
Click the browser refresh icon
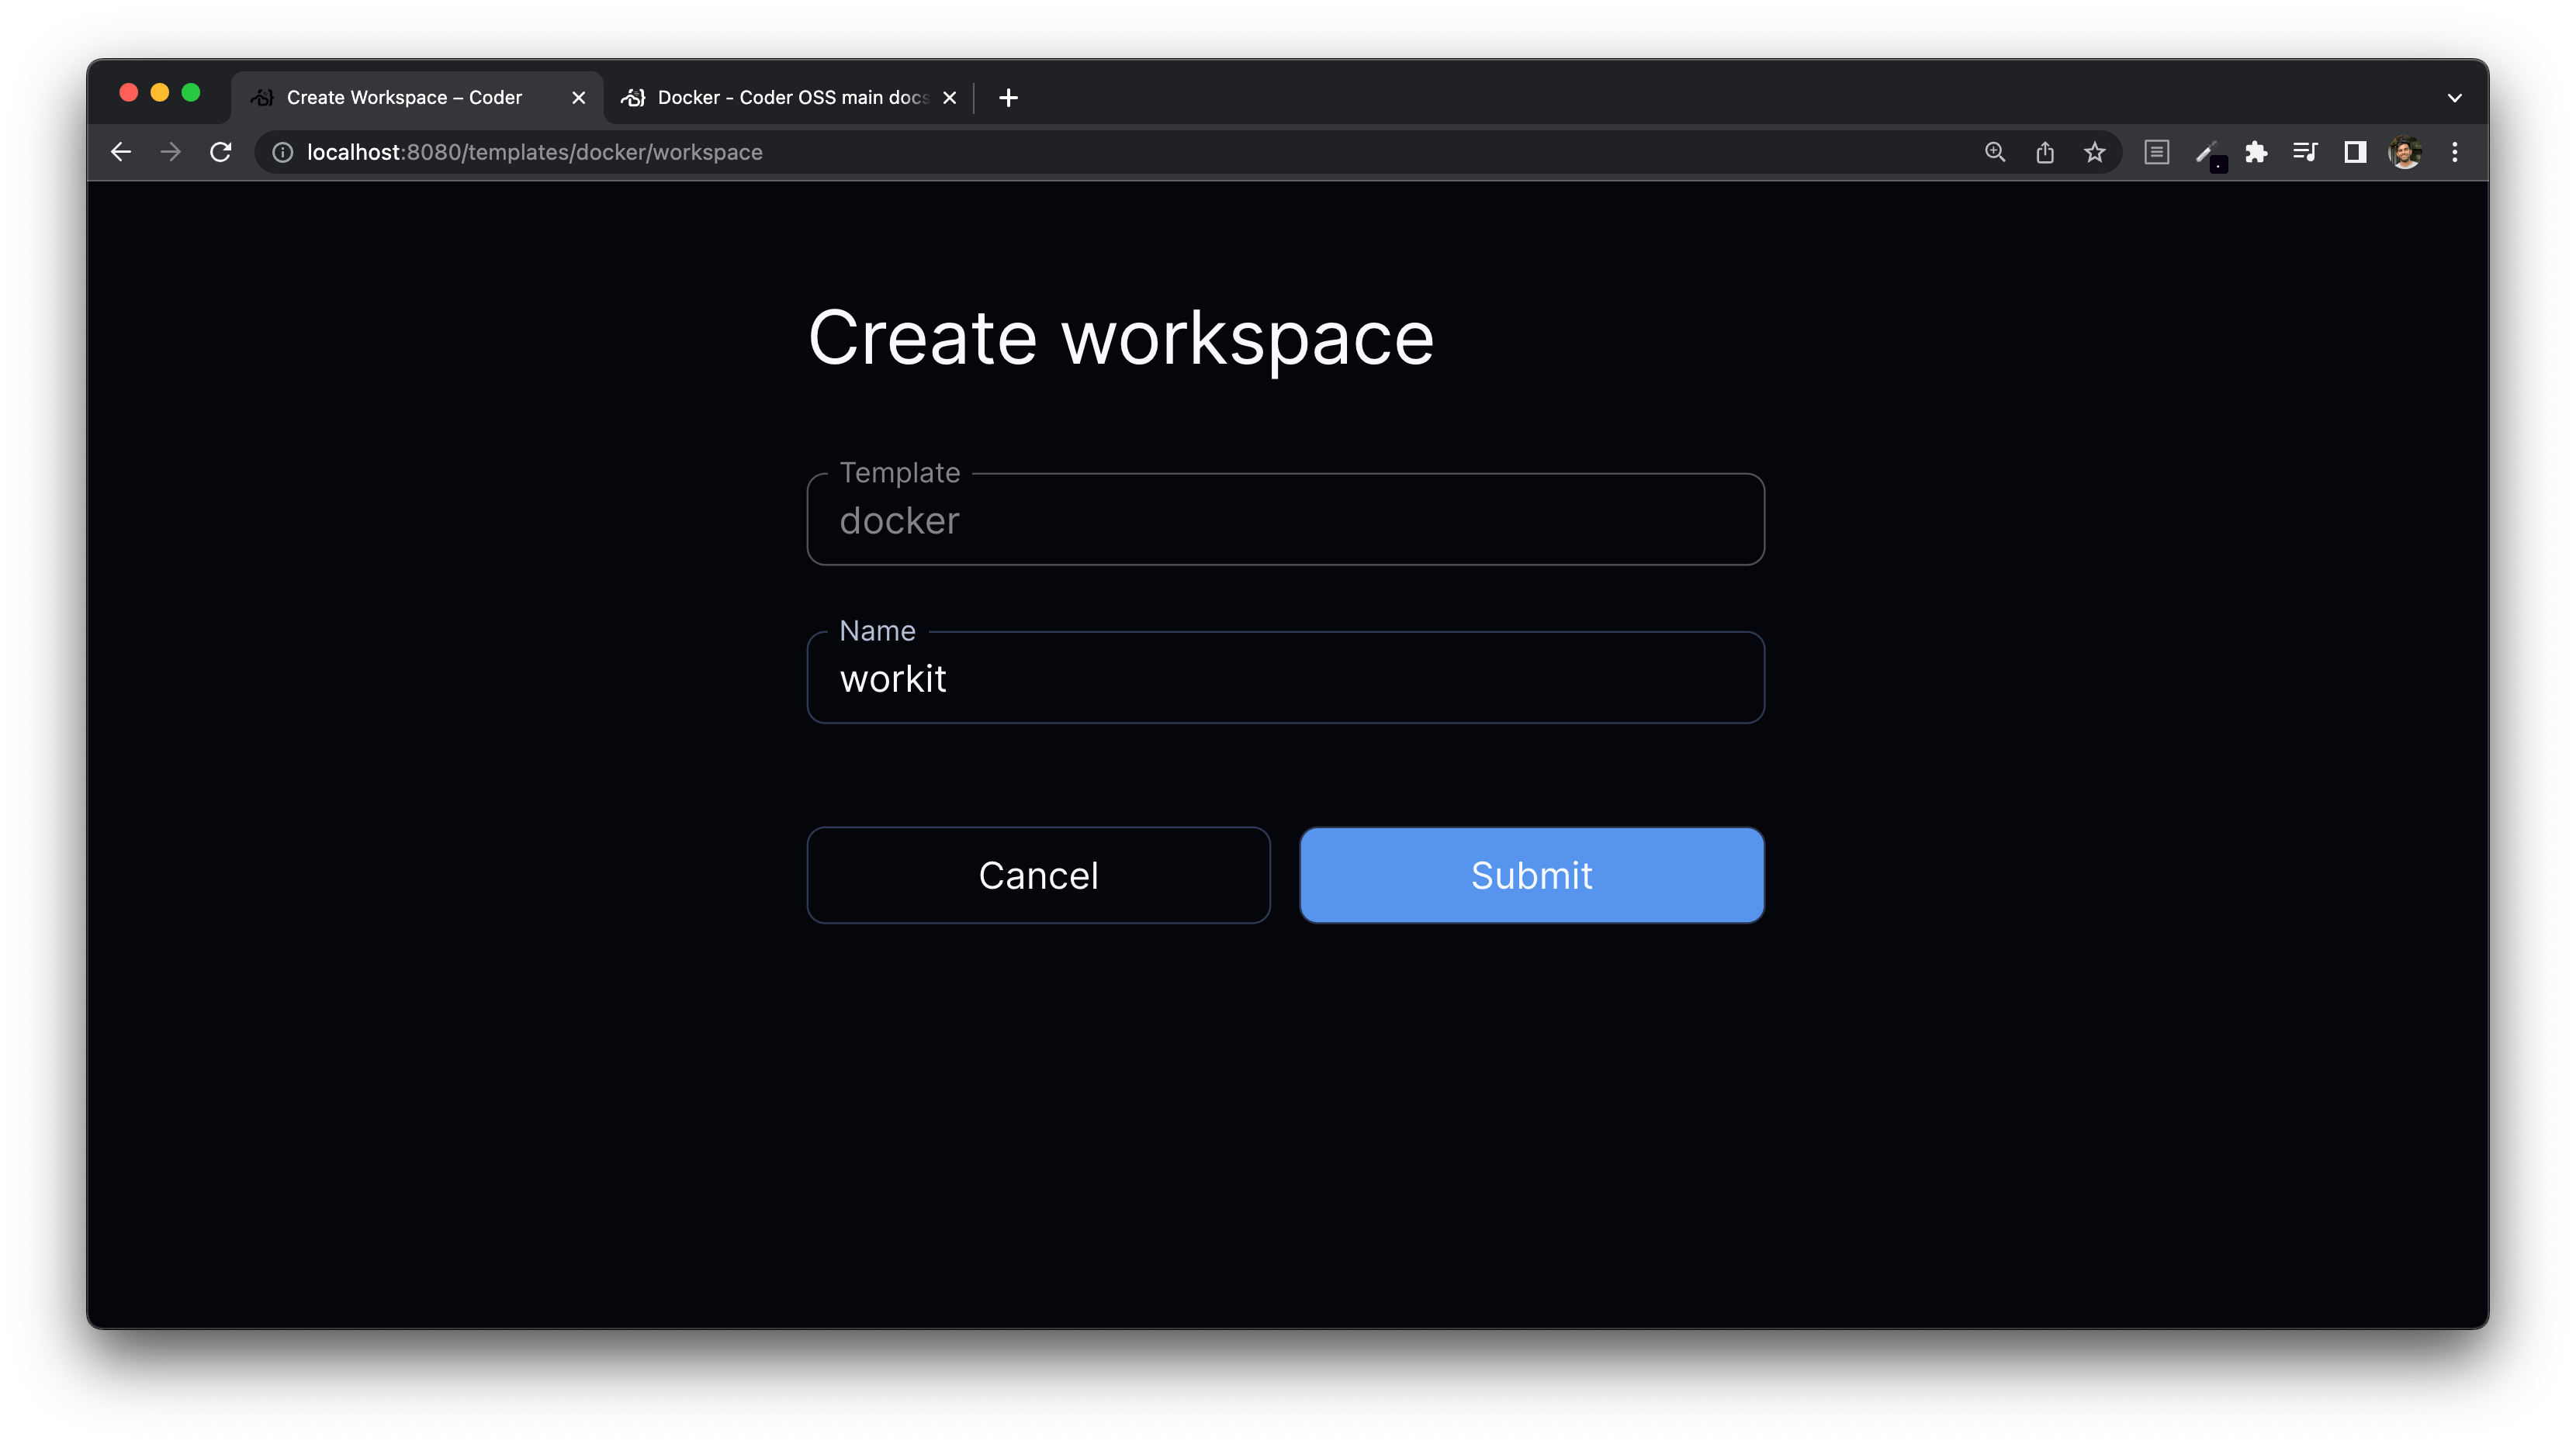click(x=221, y=152)
